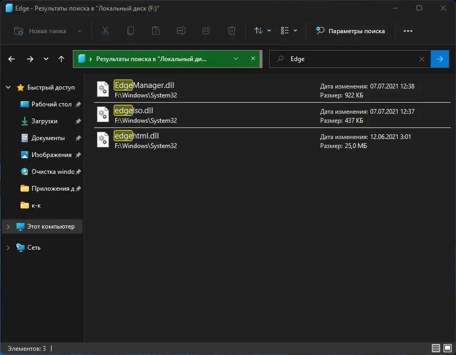The width and height of the screenshot is (456, 355).
Task: Go forward with the right arrow
Action: pos(30,59)
